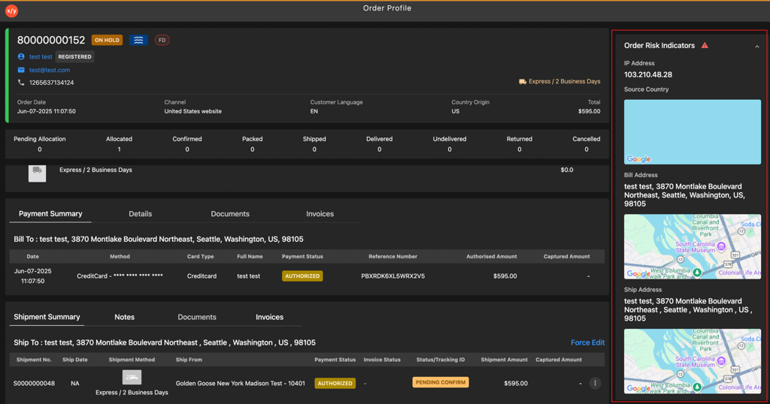Select the Shipment Summary tab

(x=47, y=317)
